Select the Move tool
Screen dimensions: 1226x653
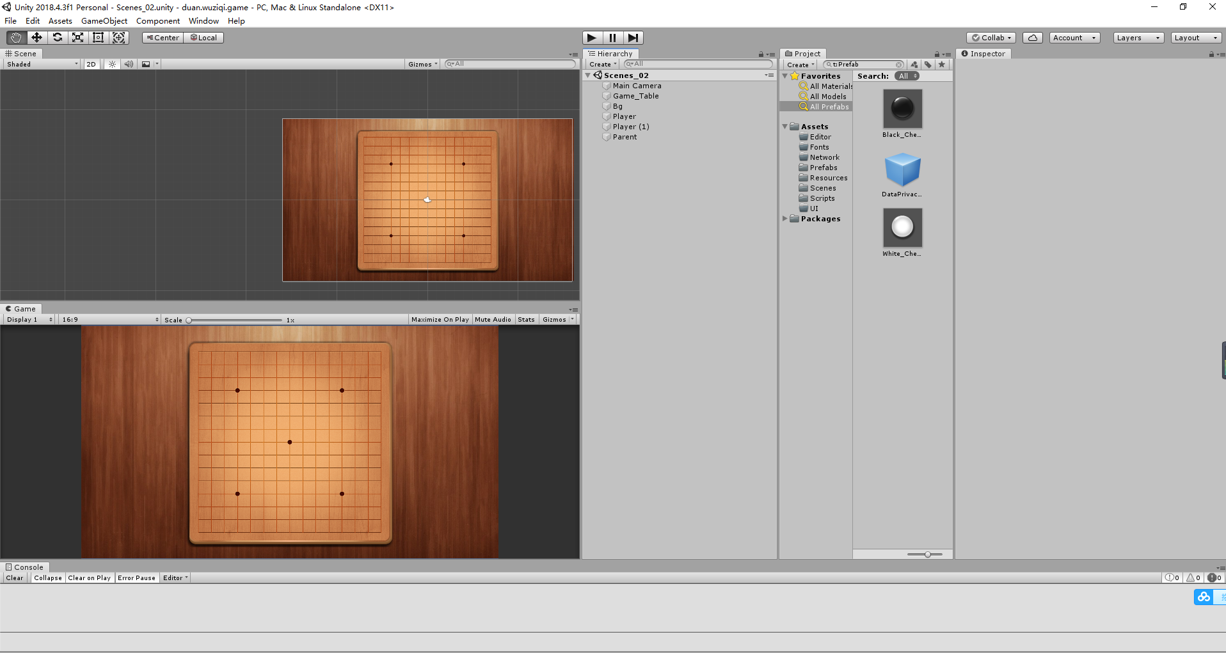click(x=36, y=37)
